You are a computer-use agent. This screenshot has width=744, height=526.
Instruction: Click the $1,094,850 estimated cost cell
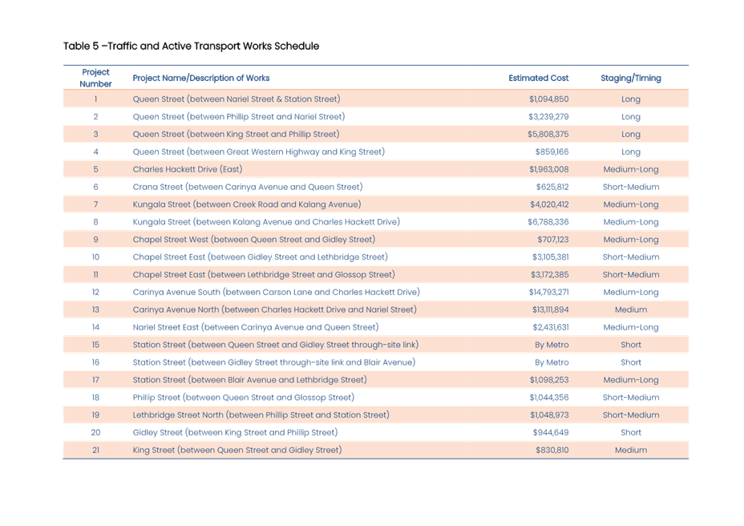pyautogui.click(x=548, y=99)
